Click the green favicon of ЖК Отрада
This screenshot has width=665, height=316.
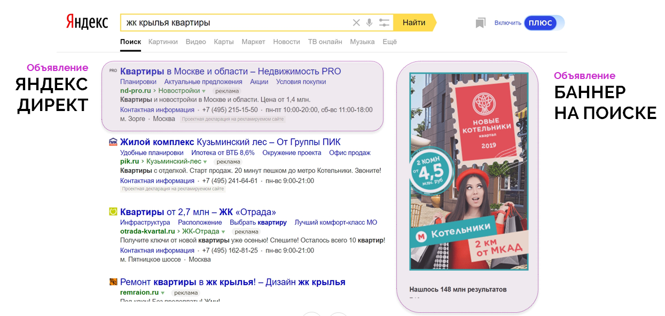[113, 211]
